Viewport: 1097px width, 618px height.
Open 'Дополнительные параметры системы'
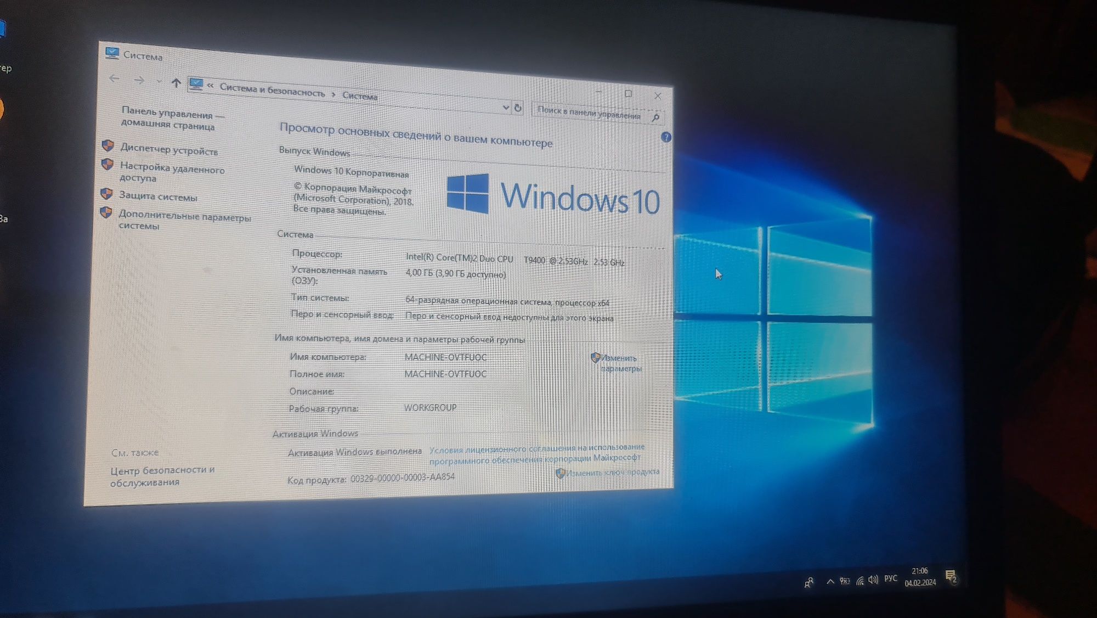(x=185, y=221)
